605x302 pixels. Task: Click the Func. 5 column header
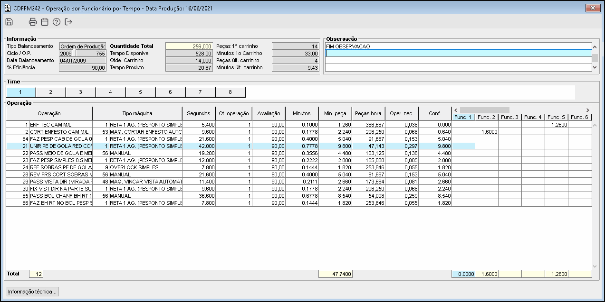pyautogui.click(x=557, y=117)
